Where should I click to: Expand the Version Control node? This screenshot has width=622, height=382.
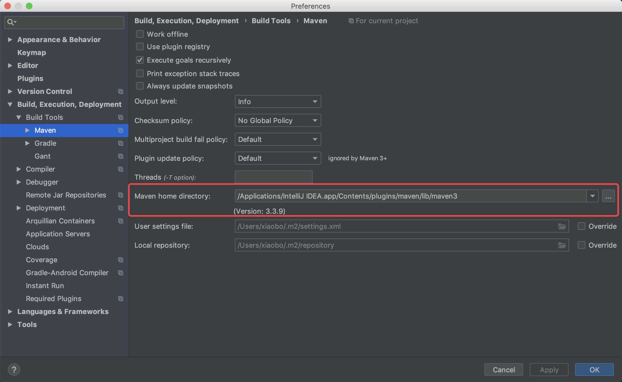tap(10, 91)
